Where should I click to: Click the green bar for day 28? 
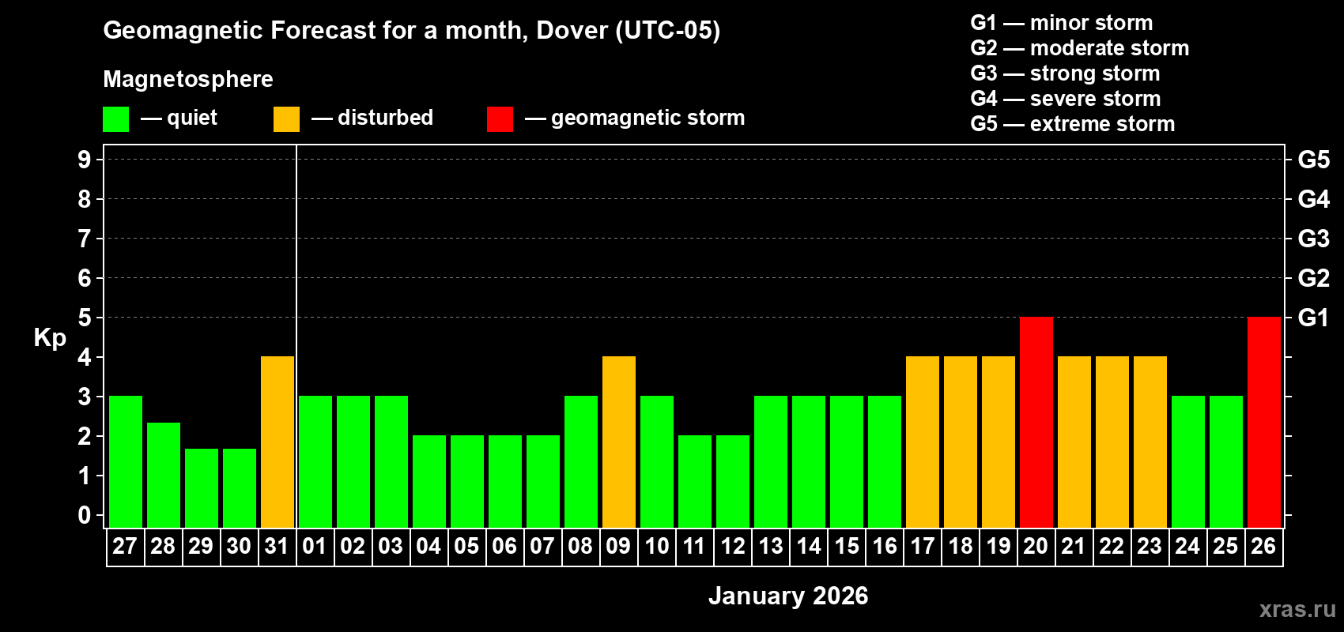[x=164, y=475]
